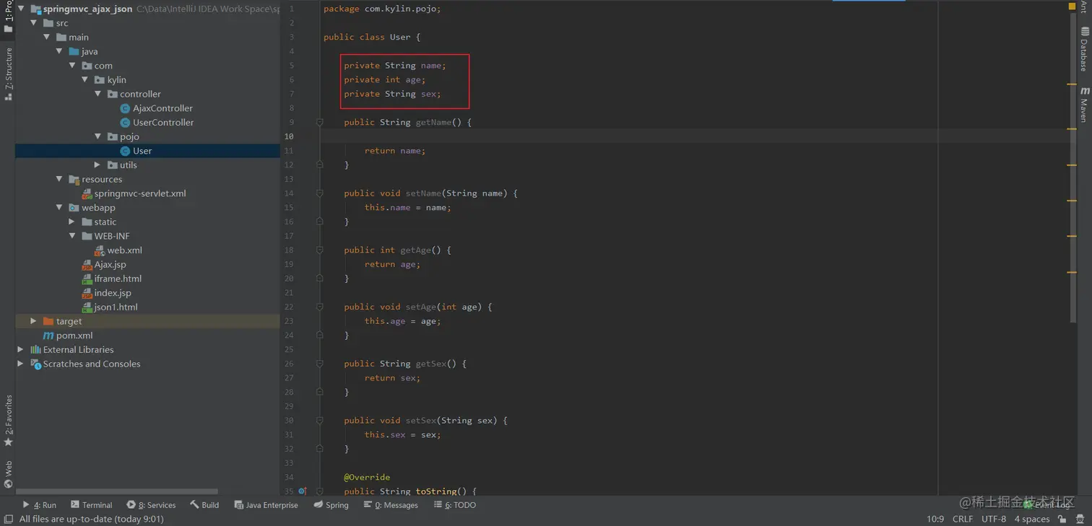Image resolution: width=1092 pixels, height=526 pixels.
Task: Open the TODO tool window
Action: coord(455,505)
